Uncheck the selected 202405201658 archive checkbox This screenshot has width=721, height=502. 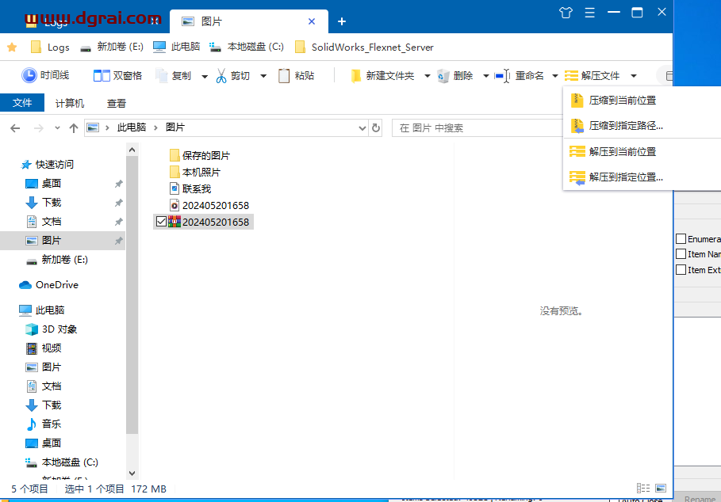[161, 222]
